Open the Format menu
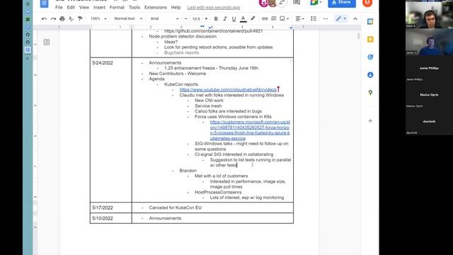453x255 pixels. point(117,8)
